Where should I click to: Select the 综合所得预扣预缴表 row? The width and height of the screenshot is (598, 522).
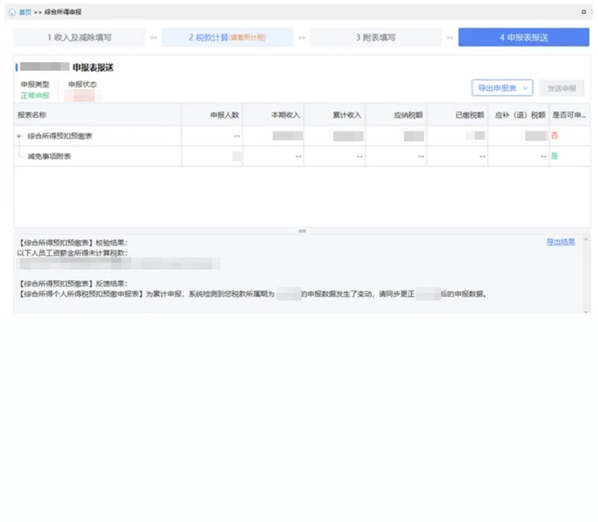(60, 136)
